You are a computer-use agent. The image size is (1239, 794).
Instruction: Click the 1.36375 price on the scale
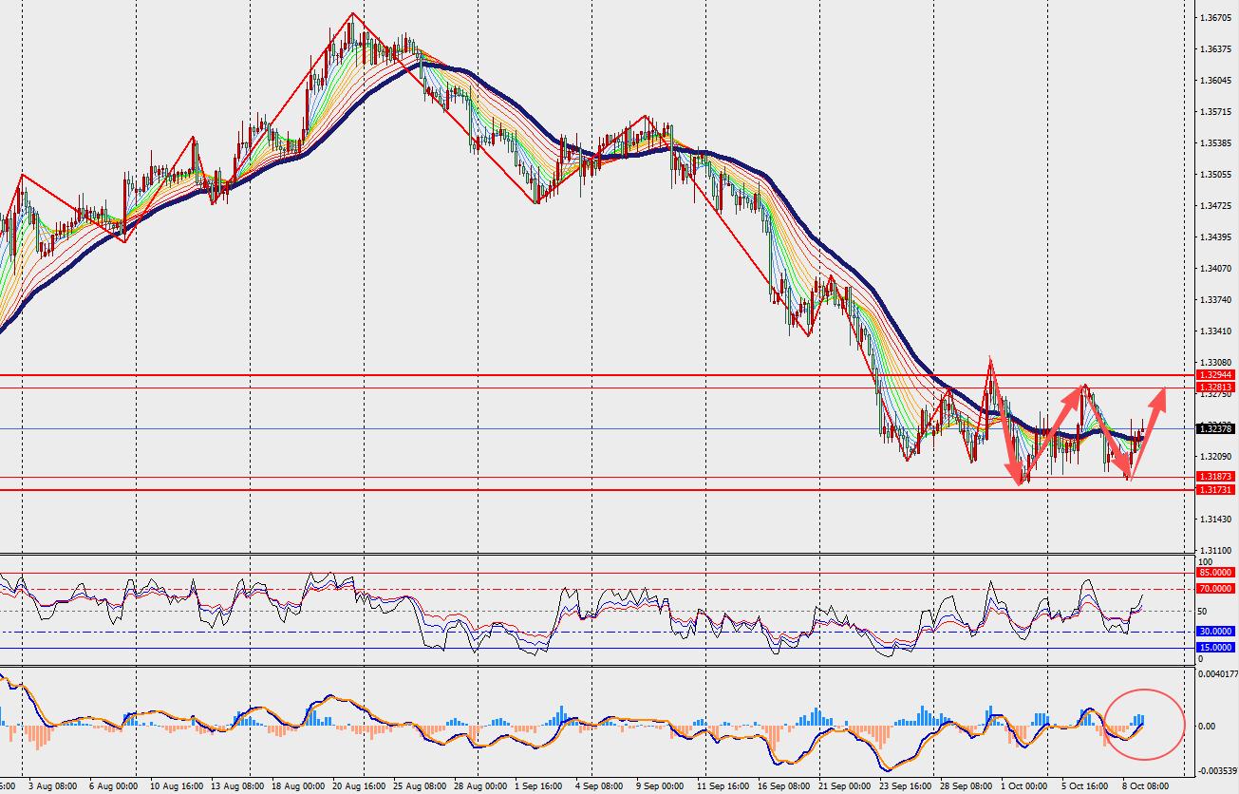[x=1216, y=49]
